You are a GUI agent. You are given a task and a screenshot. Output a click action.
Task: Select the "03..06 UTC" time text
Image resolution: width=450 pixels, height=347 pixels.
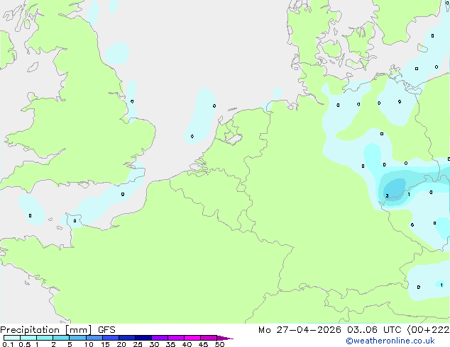coord(374,330)
